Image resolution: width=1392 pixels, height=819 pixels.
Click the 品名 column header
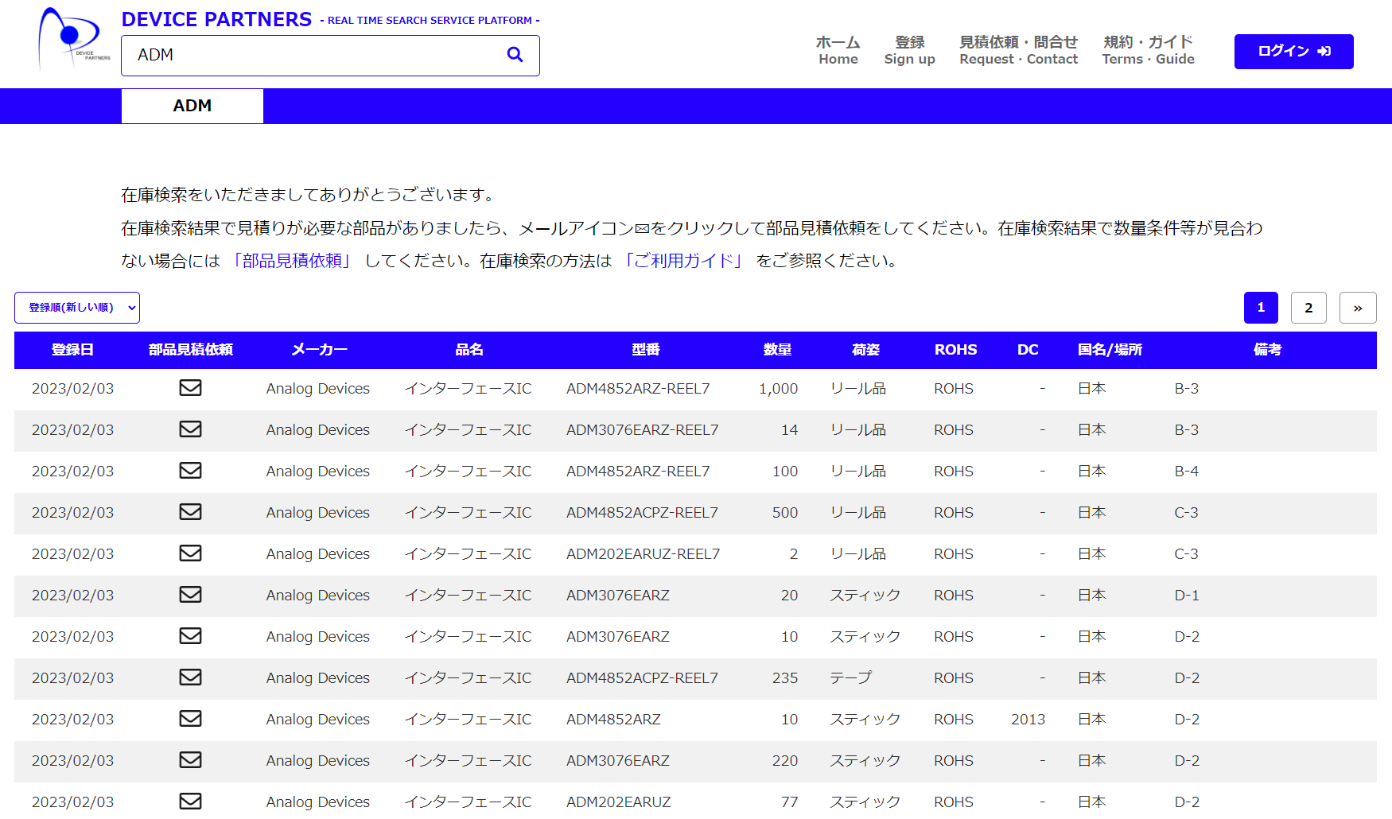pyautogui.click(x=469, y=350)
